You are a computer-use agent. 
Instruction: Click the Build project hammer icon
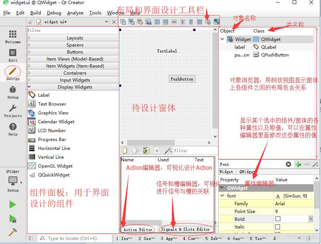13,232
